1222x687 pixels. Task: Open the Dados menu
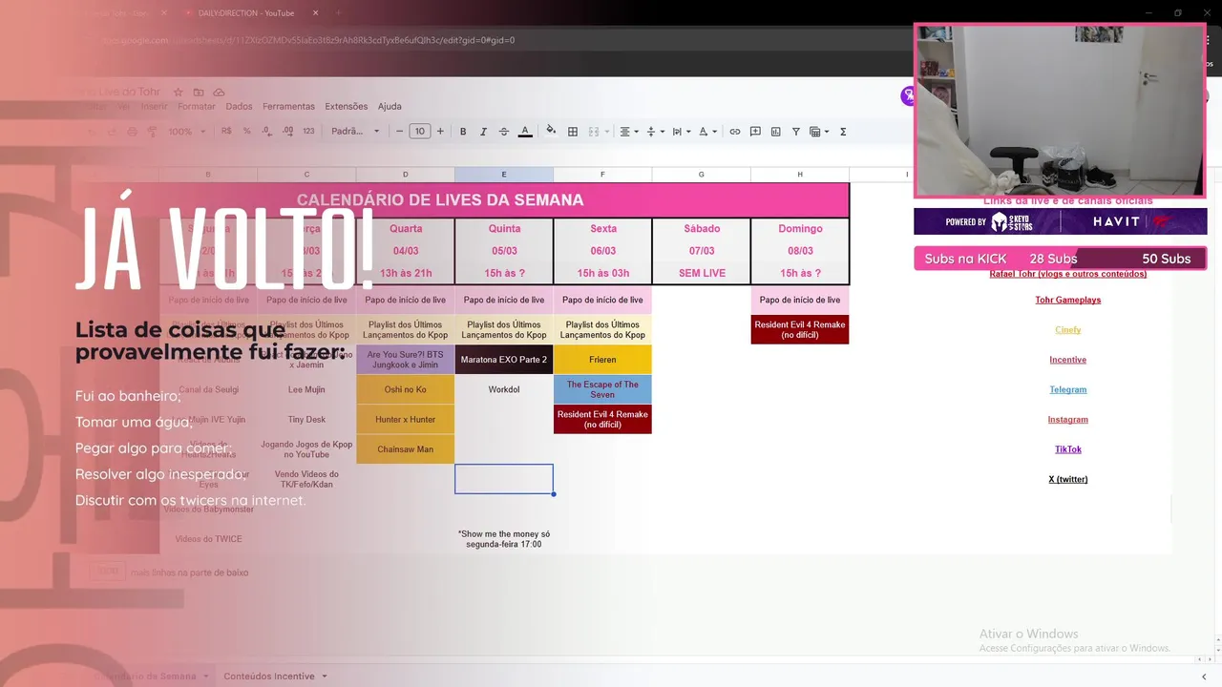pos(239,107)
